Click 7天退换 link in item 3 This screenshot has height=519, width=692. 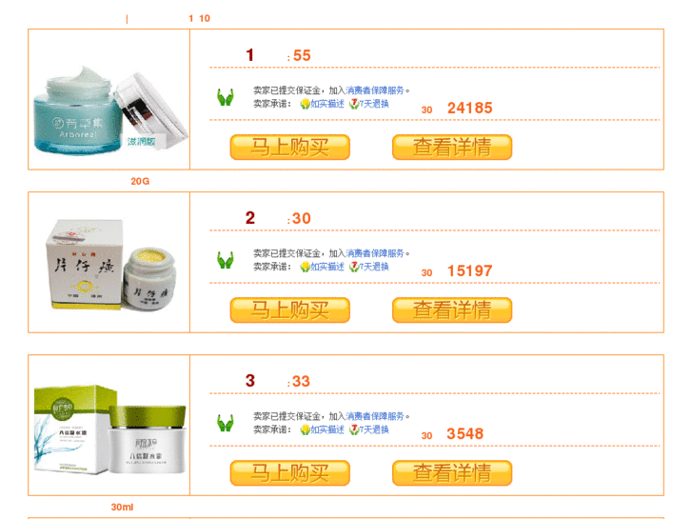tap(374, 429)
